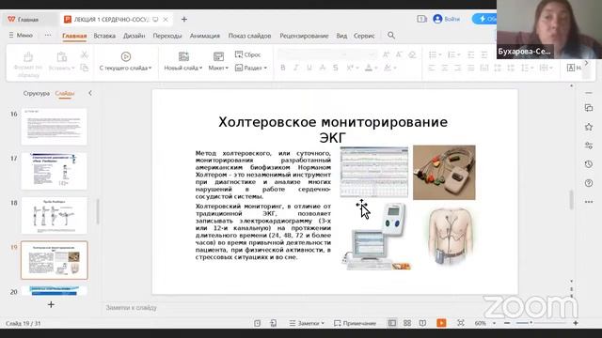Image resolution: width=602 pixels, height=338 pixels.
Task: Open the Раздел section dropdown
Action: point(251,68)
